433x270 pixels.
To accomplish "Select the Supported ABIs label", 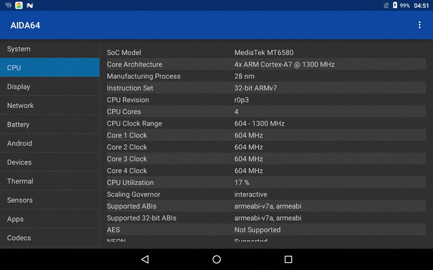I will [x=132, y=206].
